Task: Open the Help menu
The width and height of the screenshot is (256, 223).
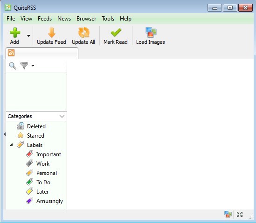Action: (125, 19)
